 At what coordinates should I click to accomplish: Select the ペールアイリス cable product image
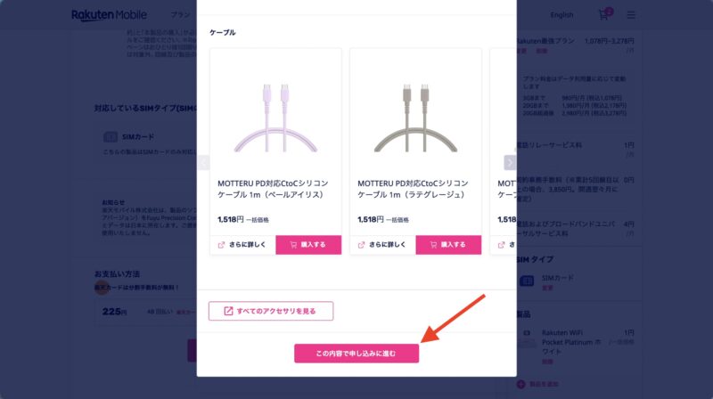click(275, 118)
